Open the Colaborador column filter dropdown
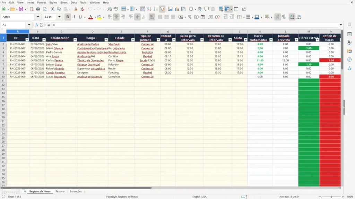 coord(75,40)
